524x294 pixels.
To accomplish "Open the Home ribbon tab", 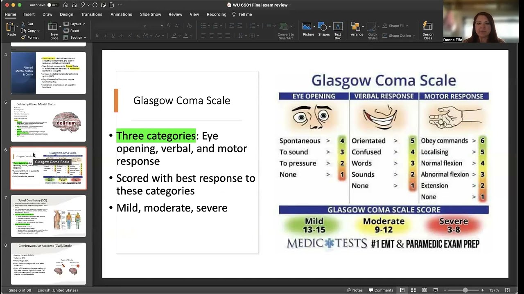I will pos(11,14).
